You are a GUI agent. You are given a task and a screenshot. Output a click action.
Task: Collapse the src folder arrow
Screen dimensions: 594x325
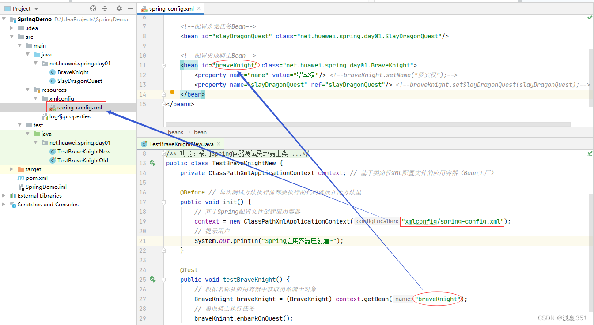[12, 37]
